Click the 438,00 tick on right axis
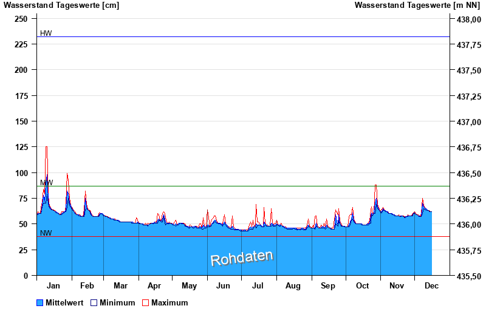Screen dimensions: 486x334 (468, 19)
